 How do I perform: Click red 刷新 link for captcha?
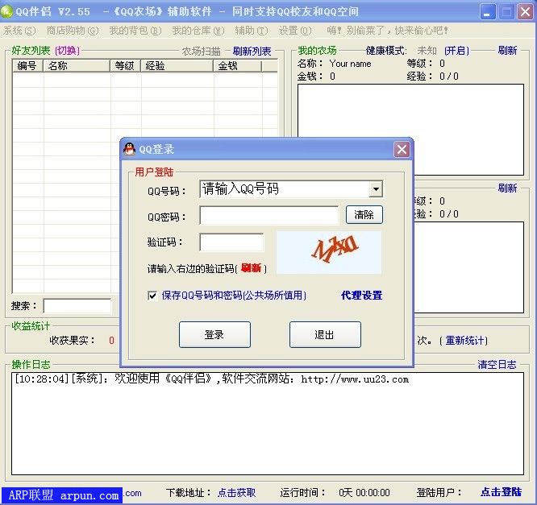pos(251,268)
